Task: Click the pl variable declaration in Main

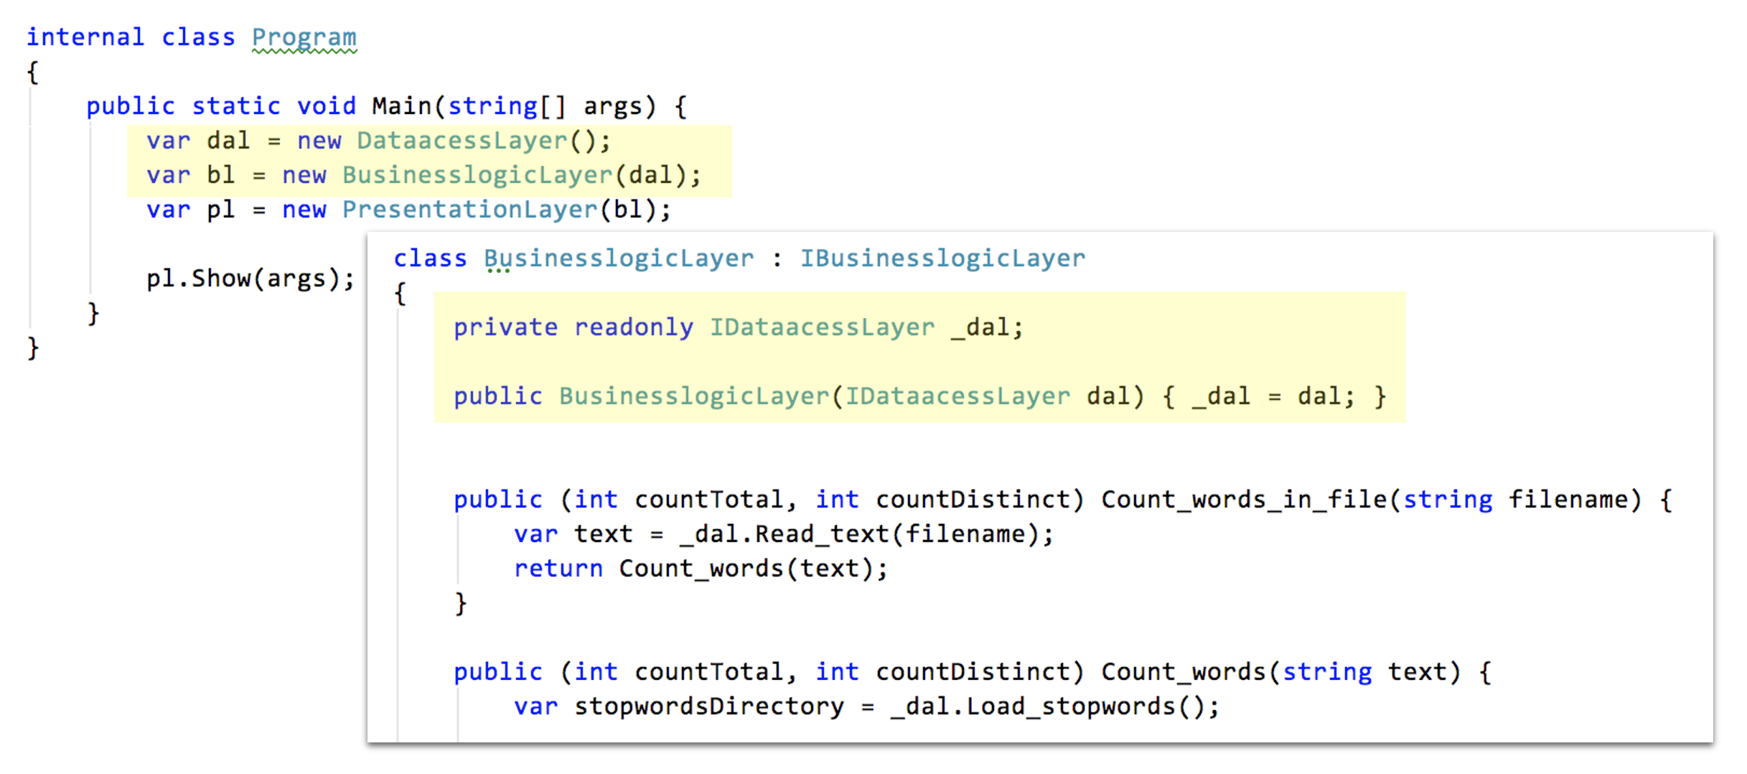Action: (x=220, y=210)
